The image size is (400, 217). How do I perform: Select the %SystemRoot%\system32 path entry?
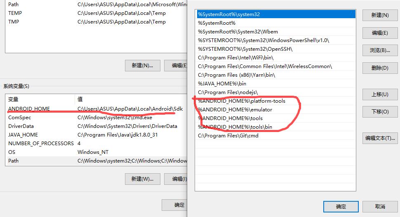click(275, 14)
